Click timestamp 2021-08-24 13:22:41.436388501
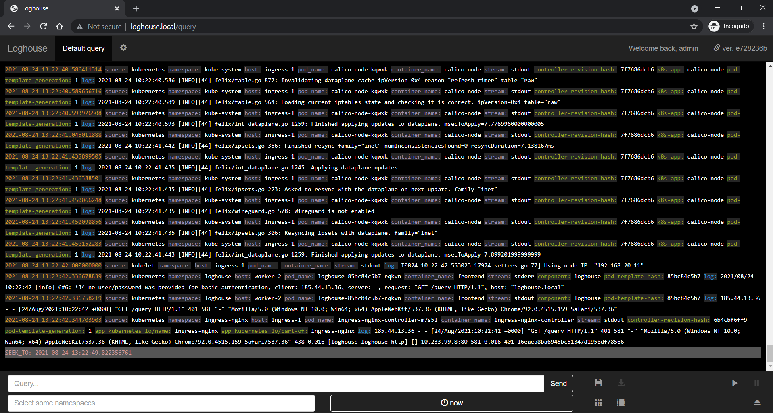Image resolution: width=773 pixels, height=413 pixels. click(x=53, y=179)
